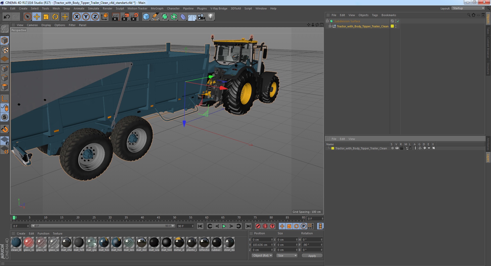Open the deformer (Bend) icon
The width and height of the screenshot is (491, 266).
pyautogui.click(x=183, y=17)
